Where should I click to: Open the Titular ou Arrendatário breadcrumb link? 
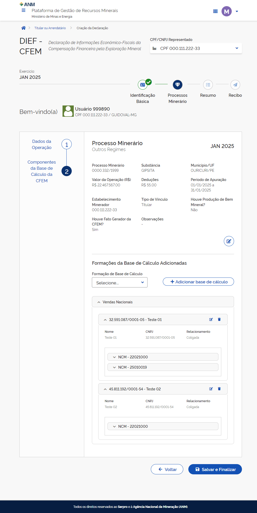(50, 28)
